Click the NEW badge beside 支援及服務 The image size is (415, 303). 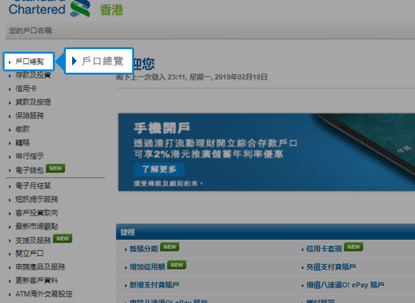63,239
